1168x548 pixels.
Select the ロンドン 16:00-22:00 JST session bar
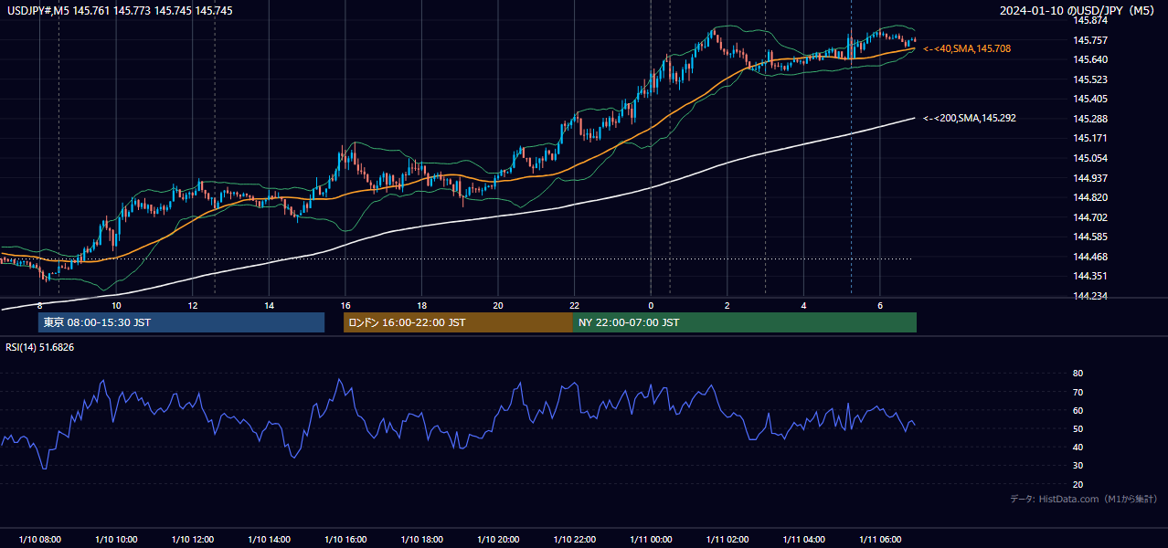[458, 322]
